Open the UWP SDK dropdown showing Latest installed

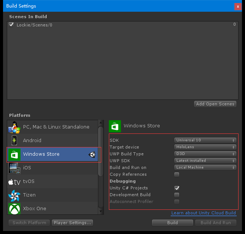pyautogui.click(x=205, y=161)
